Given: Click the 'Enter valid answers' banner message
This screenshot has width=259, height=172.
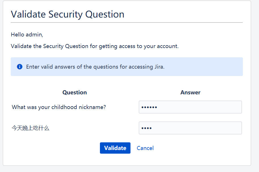Looking at the screenshot, I should pyautogui.click(x=95, y=67).
